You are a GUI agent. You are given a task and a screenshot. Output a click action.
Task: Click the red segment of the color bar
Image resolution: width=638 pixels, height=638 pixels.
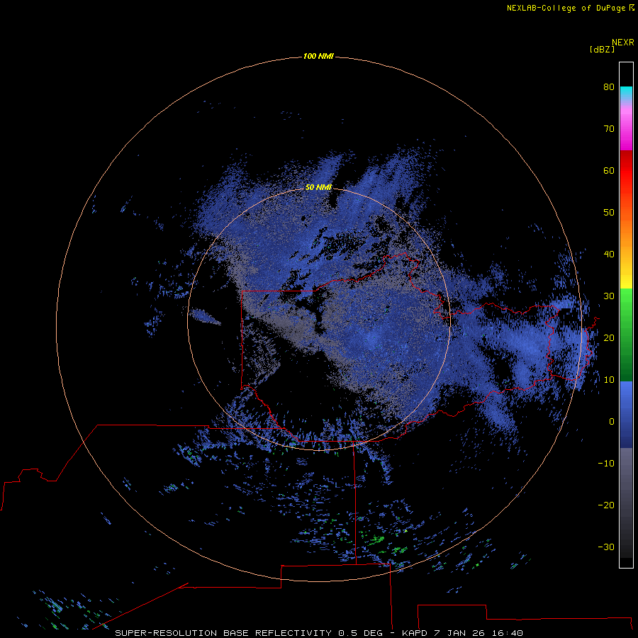(626, 171)
